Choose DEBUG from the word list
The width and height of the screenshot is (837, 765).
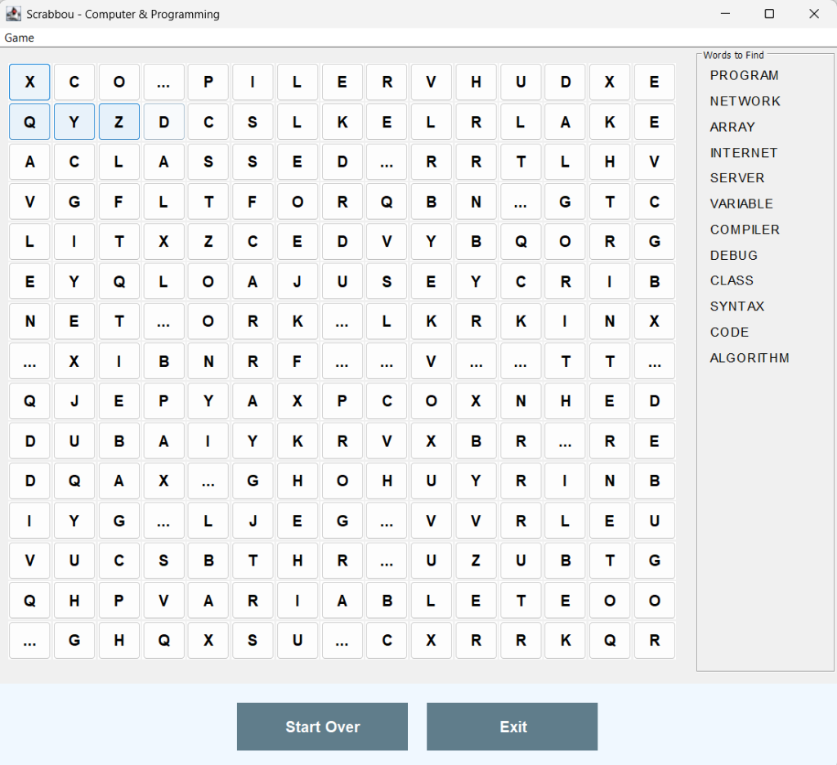click(733, 255)
